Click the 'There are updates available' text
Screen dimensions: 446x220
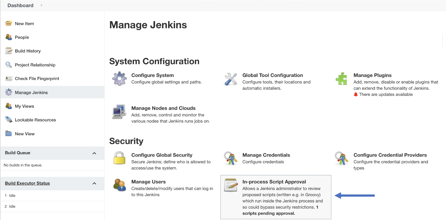[386, 94]
